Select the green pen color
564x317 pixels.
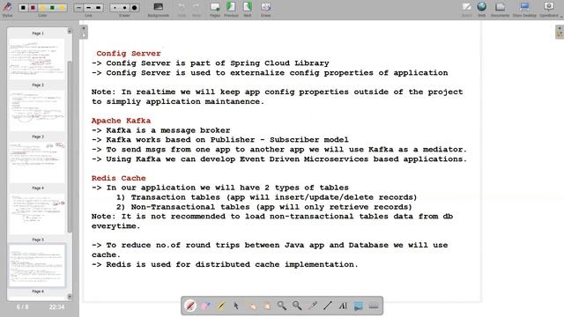[52, 8]
